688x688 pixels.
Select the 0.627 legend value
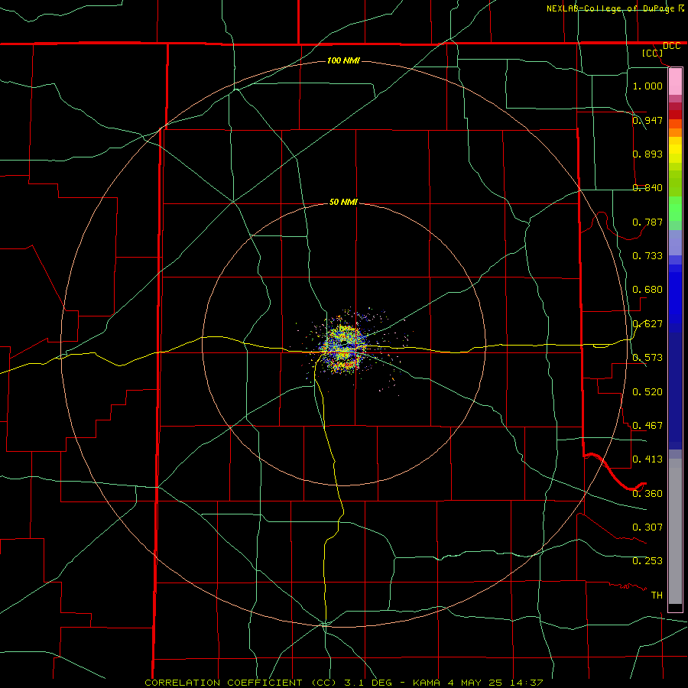click(647, 324)
